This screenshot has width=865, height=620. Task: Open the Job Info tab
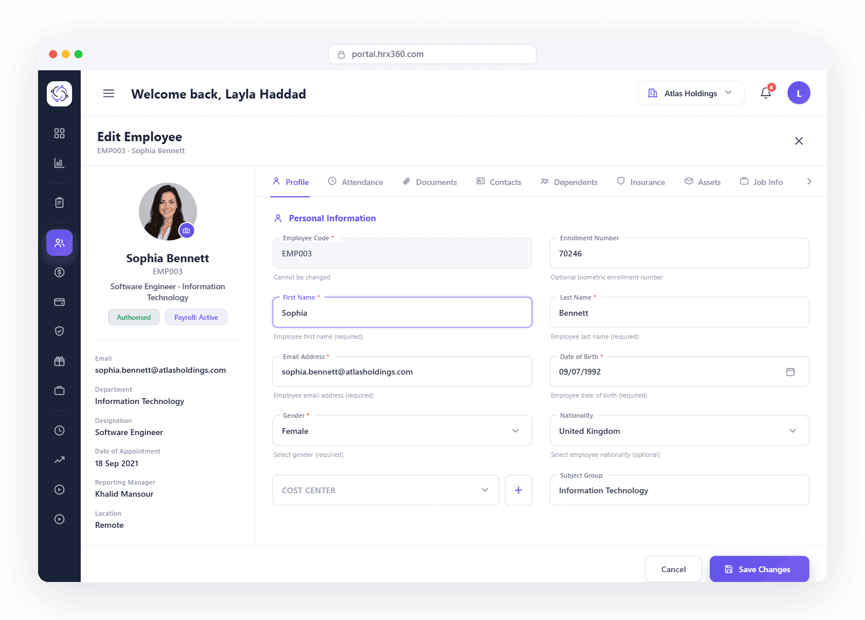[761, 182]
